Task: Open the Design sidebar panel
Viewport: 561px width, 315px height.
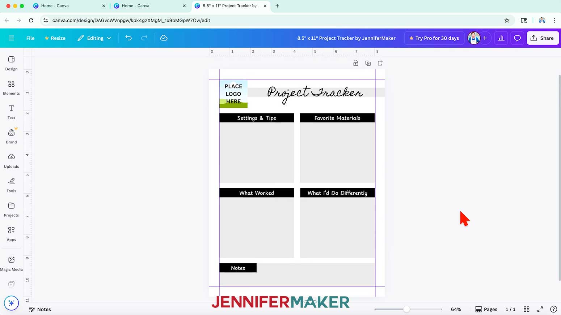Action: (x=11, y=63)
